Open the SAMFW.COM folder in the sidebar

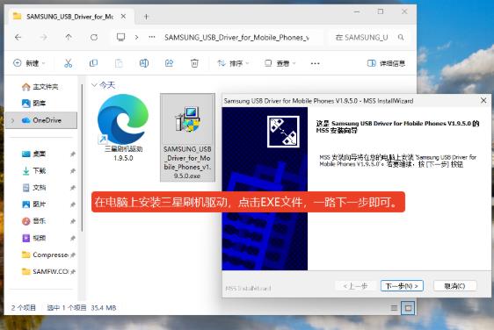point(45,271)
